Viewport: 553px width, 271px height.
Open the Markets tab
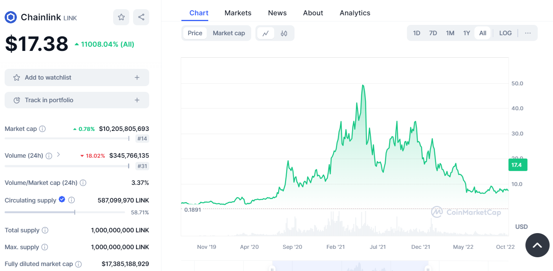[238, 13]
